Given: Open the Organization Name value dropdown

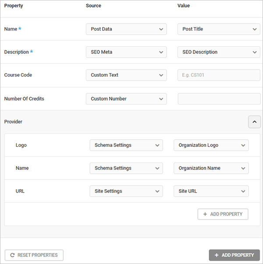Looking at the screenshot, I should click(211, 168).
